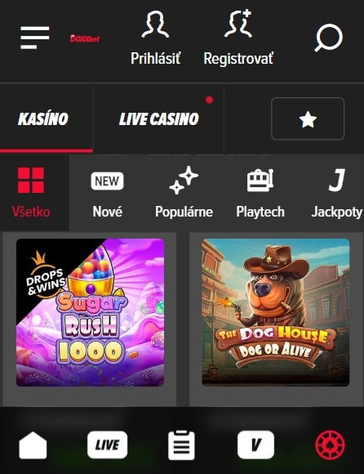Open the betslip clipboard icon
The height and width of the screenshot is (474, 364).
click(x=181, y=445)
